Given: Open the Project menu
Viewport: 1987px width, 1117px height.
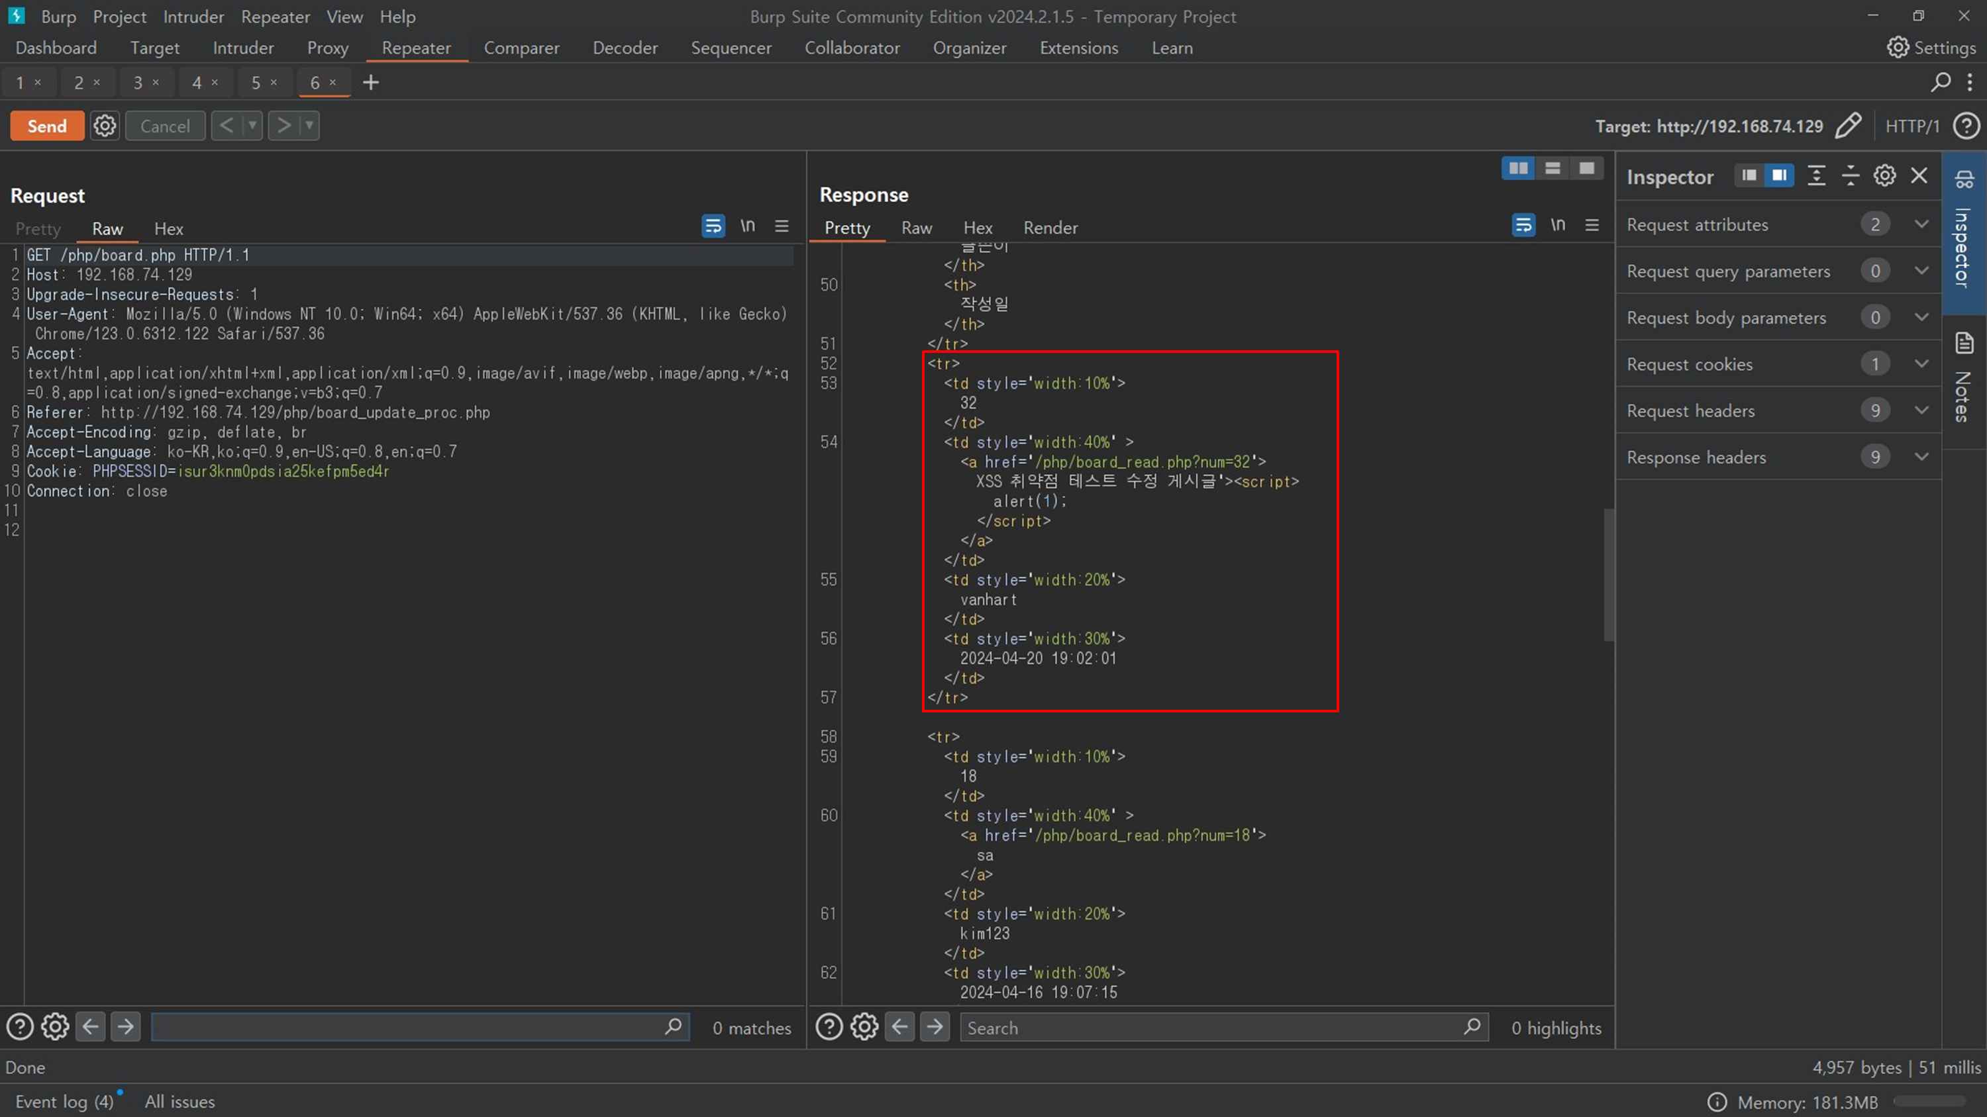Looking at the screenshot, I should click(x=119, y=16).
